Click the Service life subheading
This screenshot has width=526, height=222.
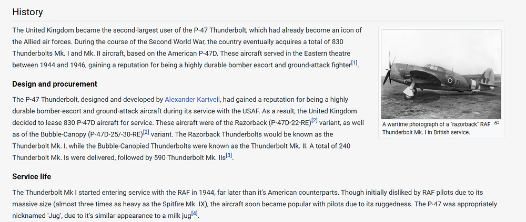click(32, 176)
